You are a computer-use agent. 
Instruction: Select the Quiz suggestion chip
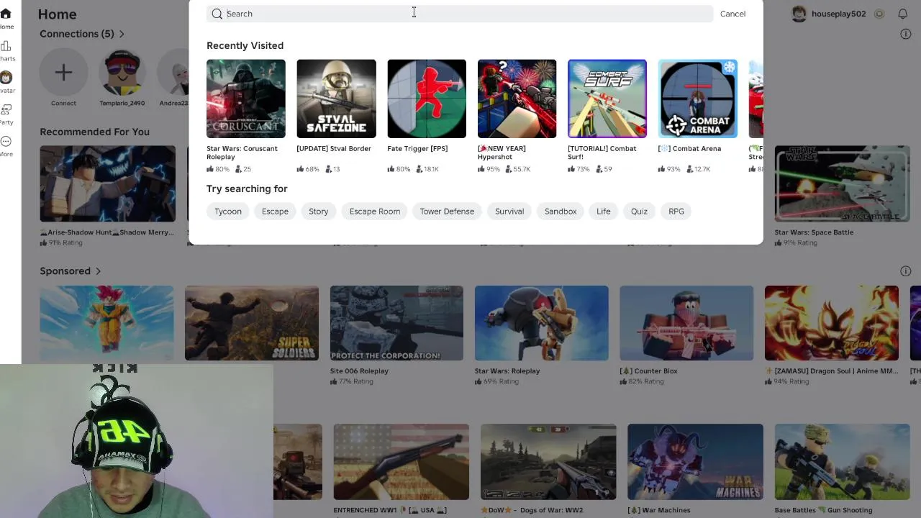click(639, 212)
